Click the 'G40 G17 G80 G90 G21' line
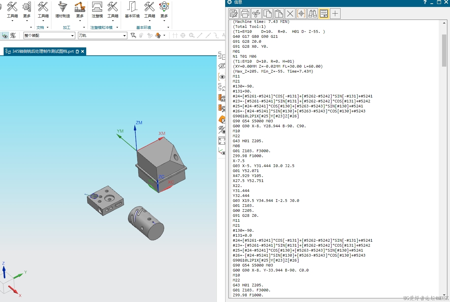 click(255, 36)
